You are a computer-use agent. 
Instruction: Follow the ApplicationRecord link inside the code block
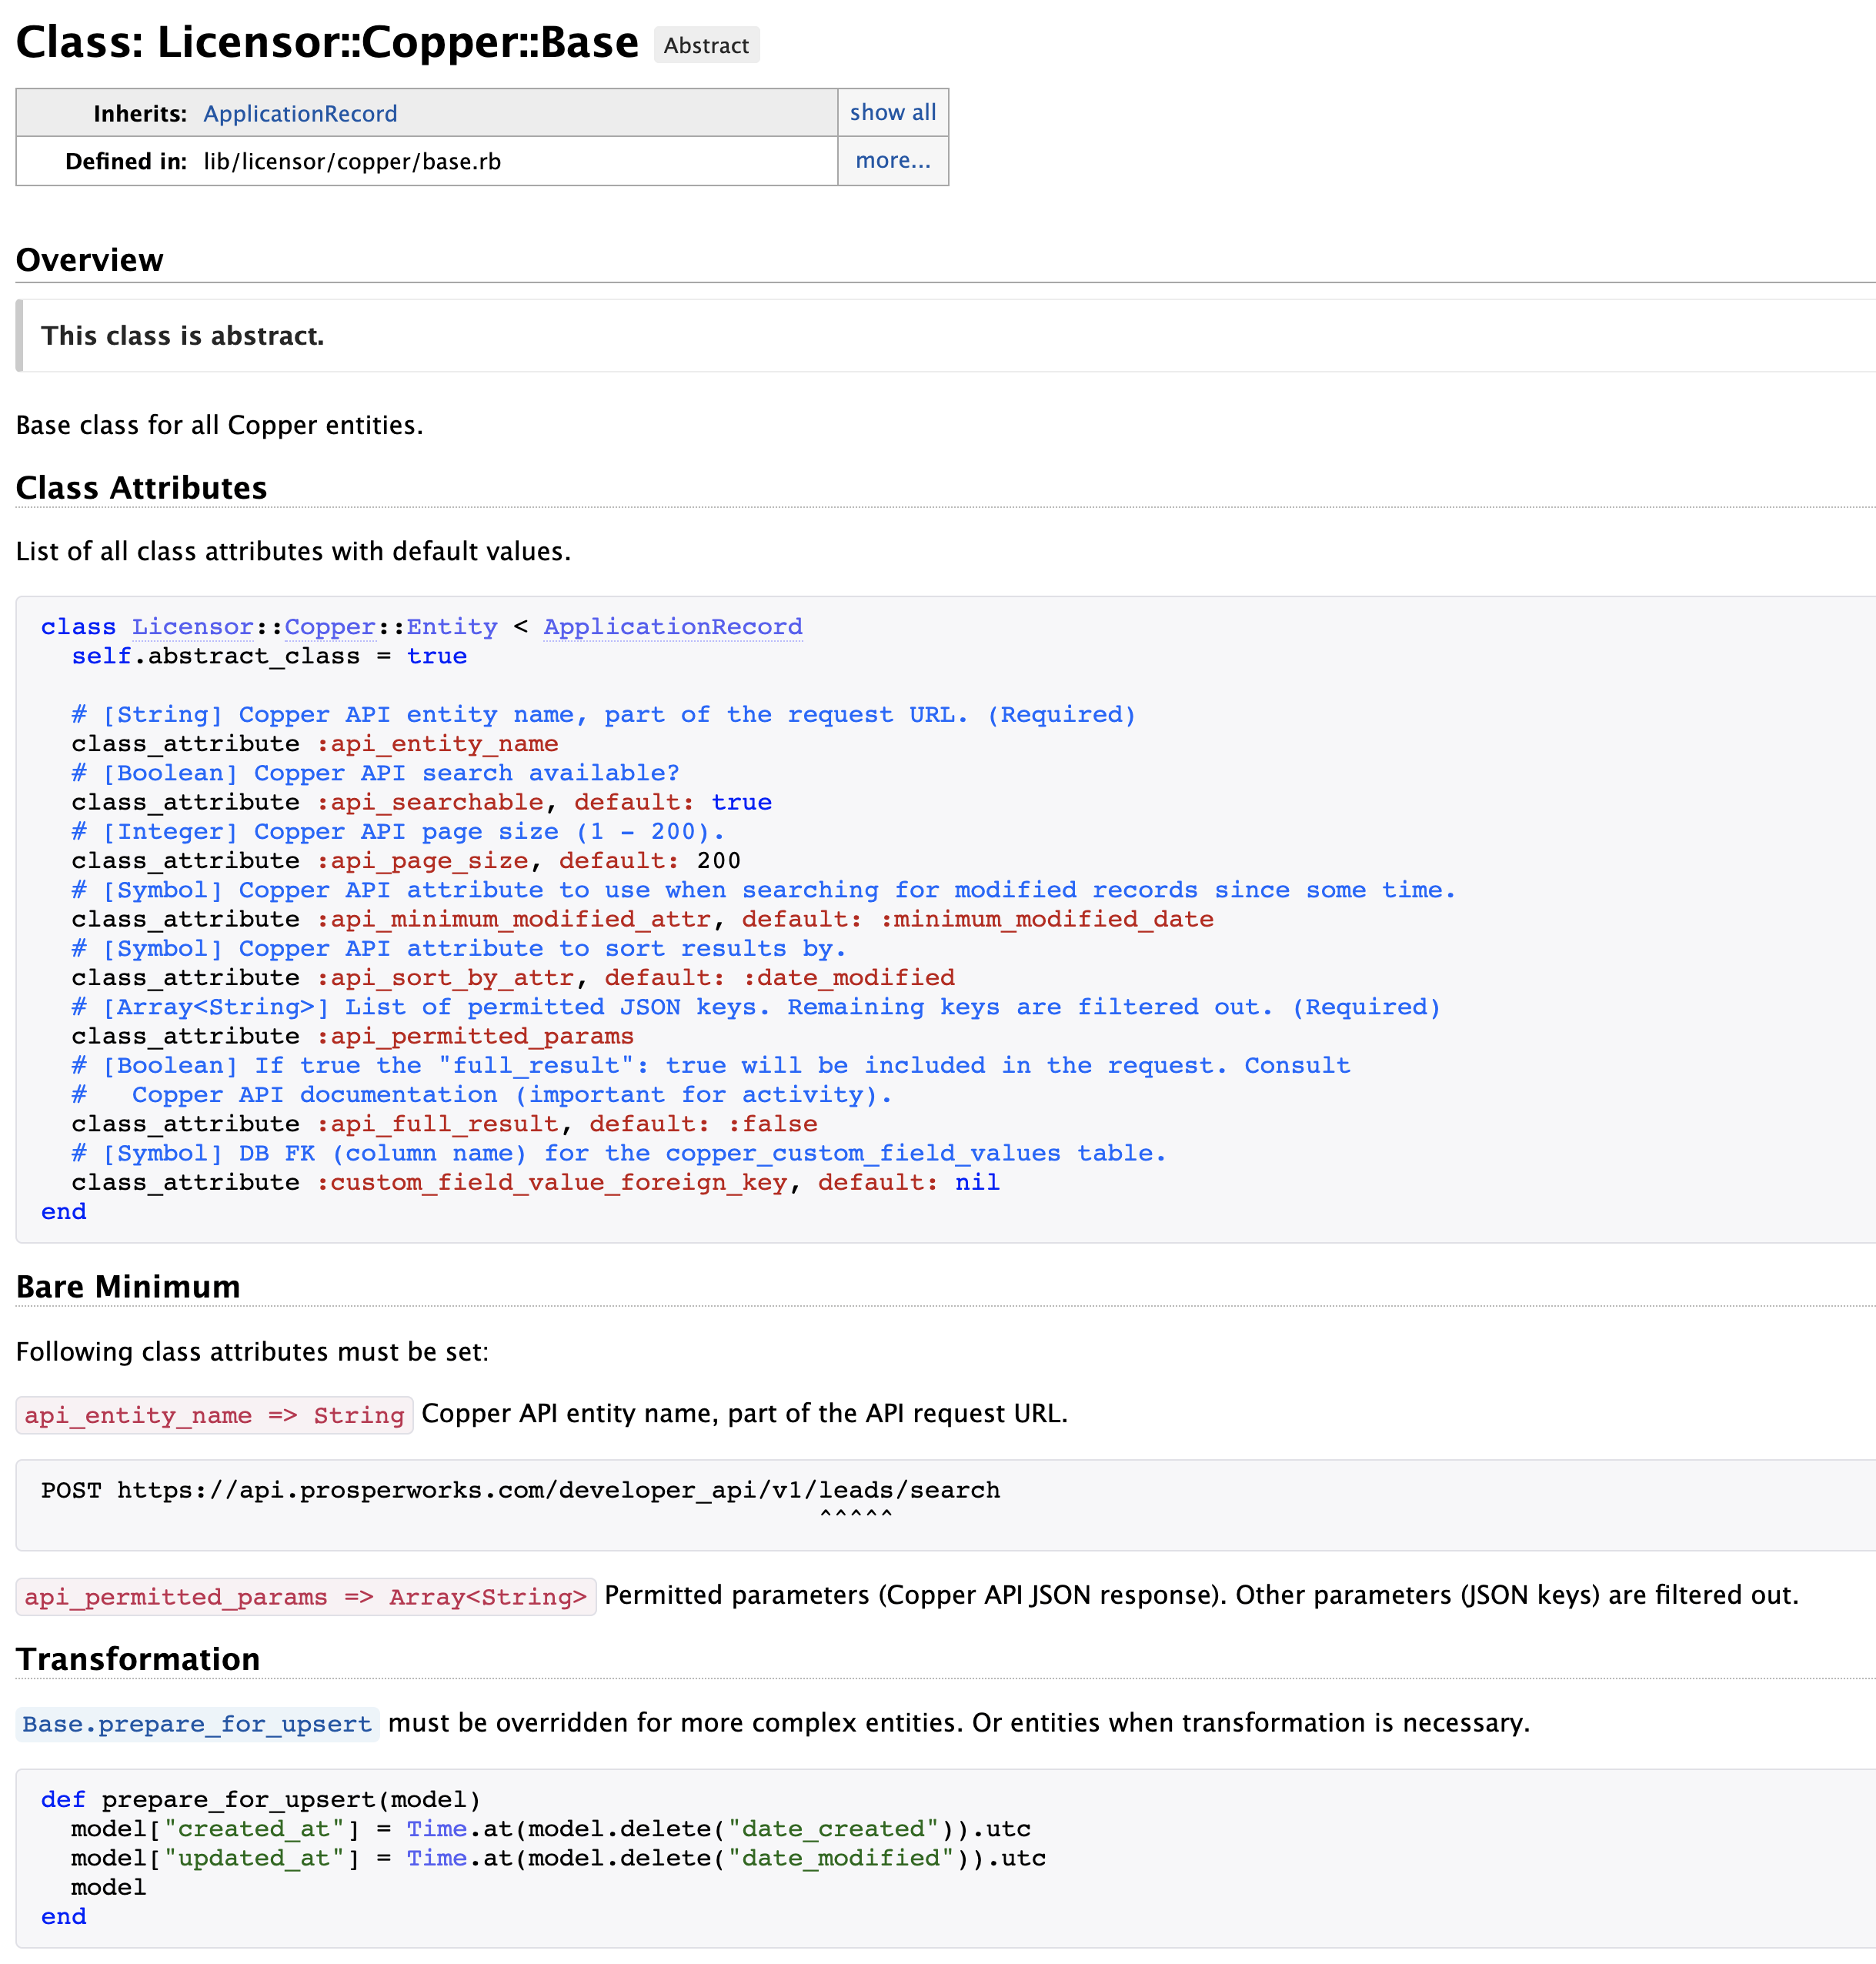[672, 627]
